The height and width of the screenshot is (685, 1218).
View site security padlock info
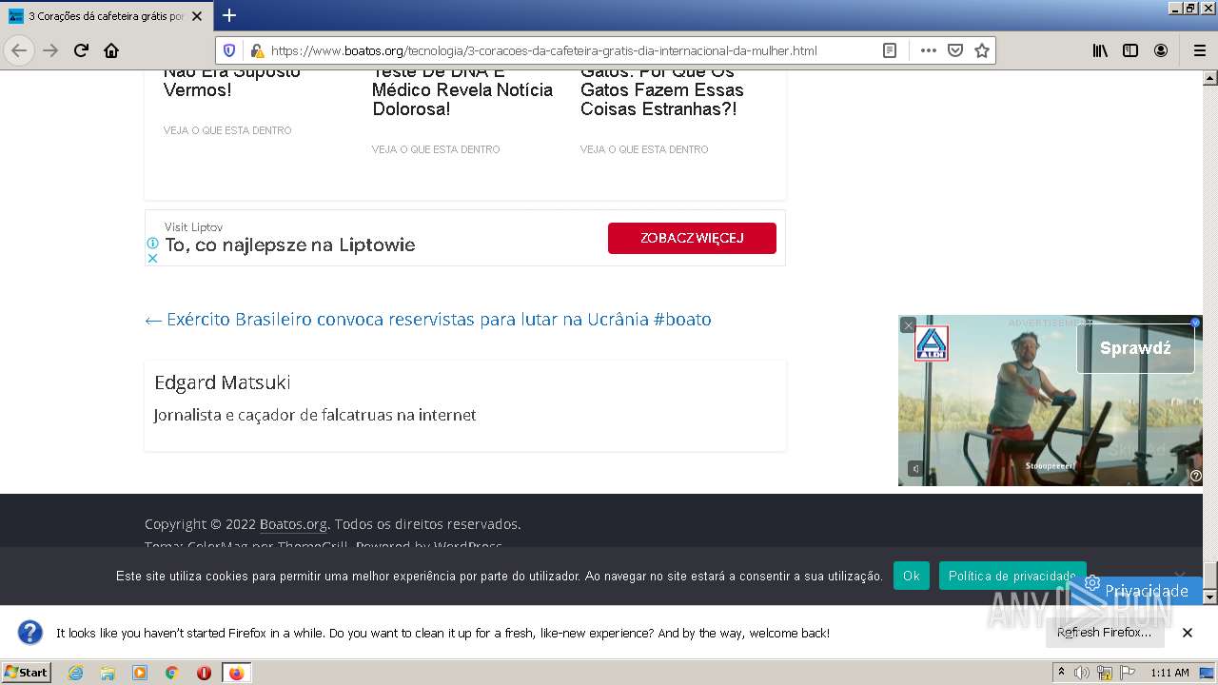[256, 50]
